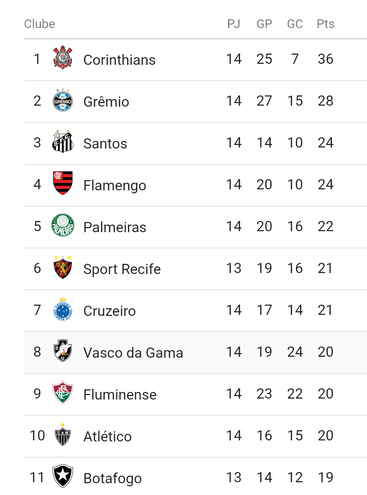
Task: Click the Sport Recife club crest
Action: coord(63,267)
